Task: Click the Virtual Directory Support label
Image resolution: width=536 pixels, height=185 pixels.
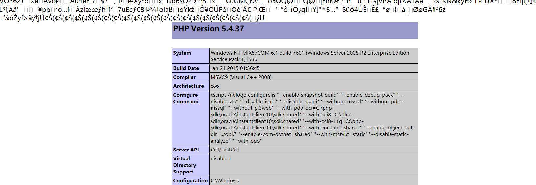Action: (185, 165)
